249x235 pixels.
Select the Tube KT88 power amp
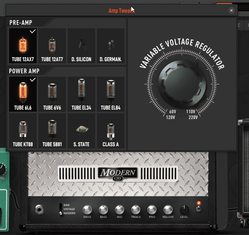coord(23,131)
